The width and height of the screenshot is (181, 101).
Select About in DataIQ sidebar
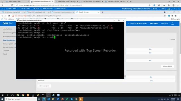click(x=5, y=54)
